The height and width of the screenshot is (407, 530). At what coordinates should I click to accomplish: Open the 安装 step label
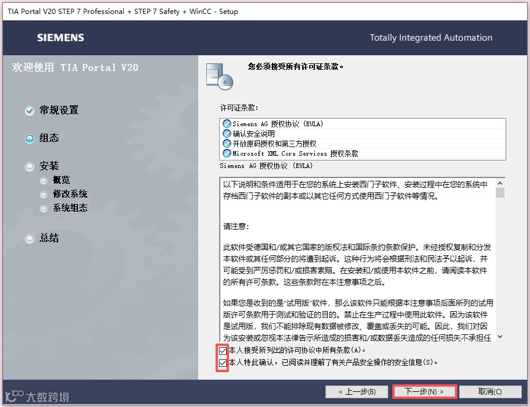click(x=49, y=166)
